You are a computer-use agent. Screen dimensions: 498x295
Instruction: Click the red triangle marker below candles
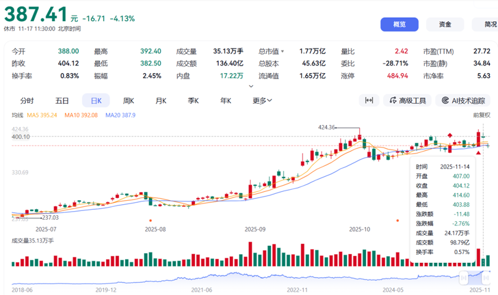click(478, 152)
